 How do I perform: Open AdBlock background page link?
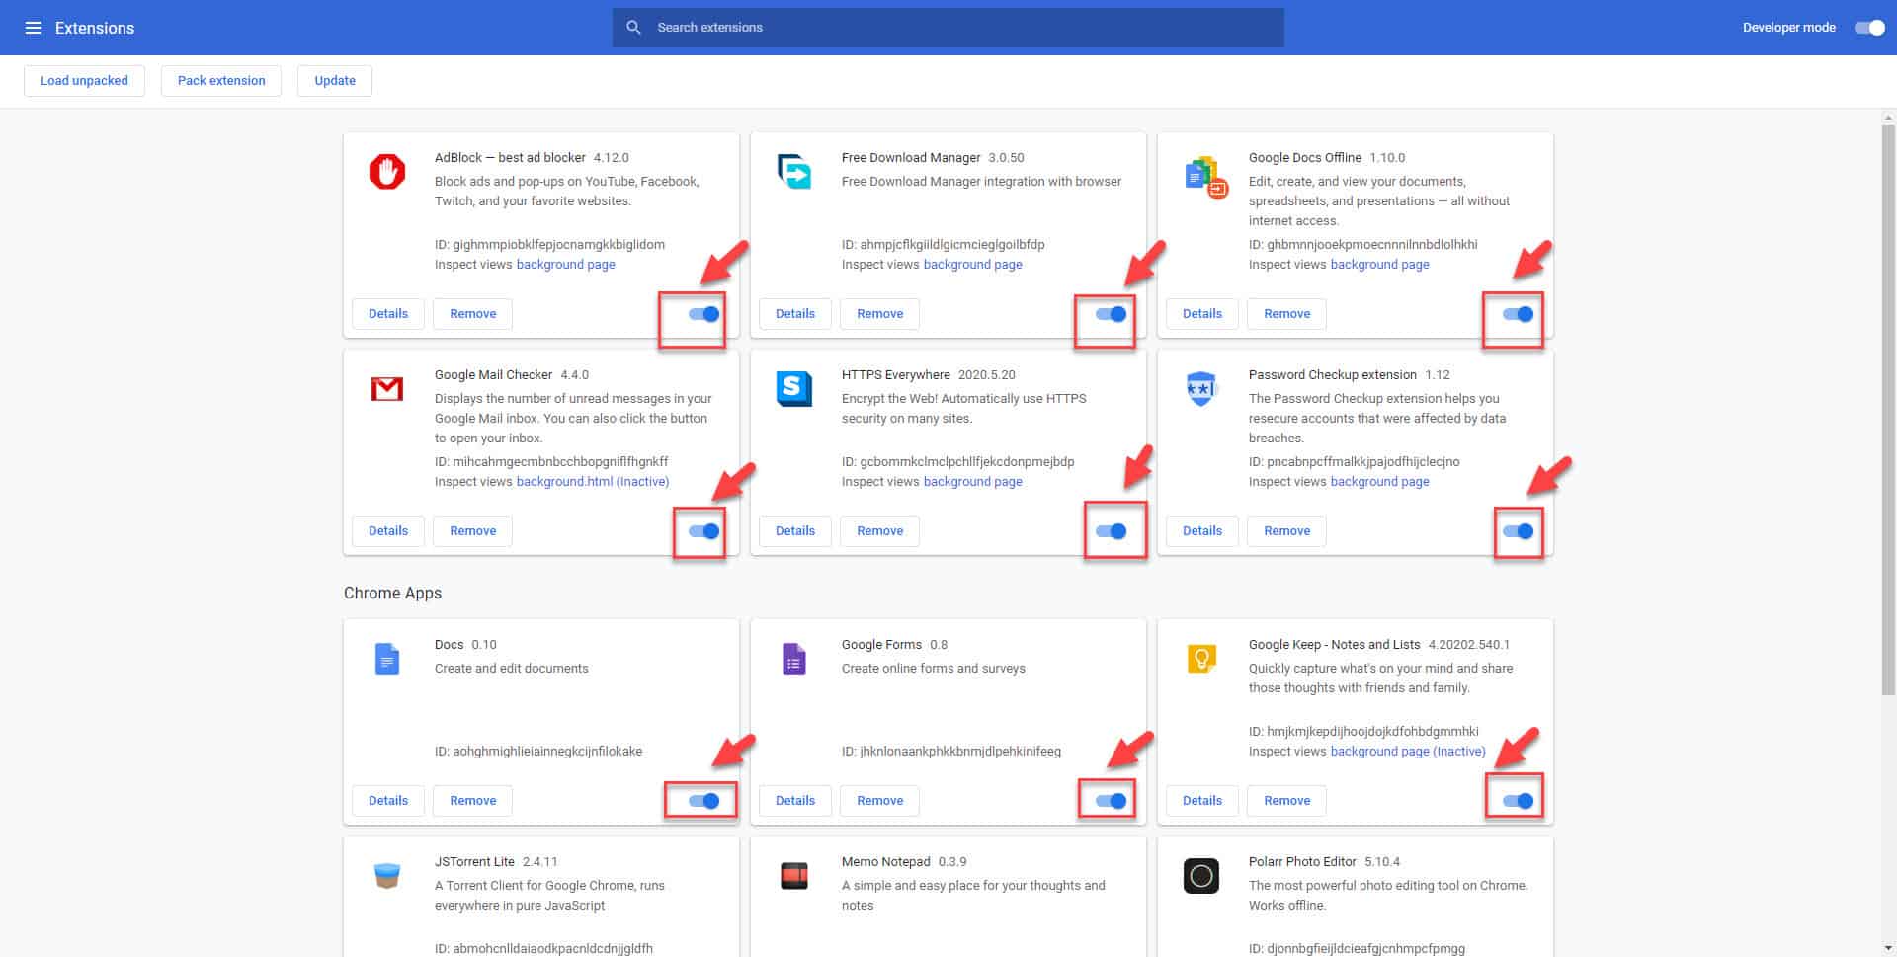pos(566,265)
